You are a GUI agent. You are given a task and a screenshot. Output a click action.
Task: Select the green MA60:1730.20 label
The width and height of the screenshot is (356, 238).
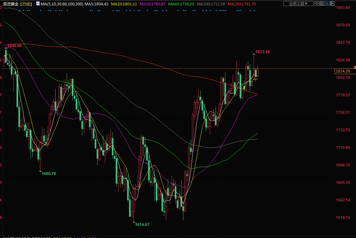click(181, 4)
